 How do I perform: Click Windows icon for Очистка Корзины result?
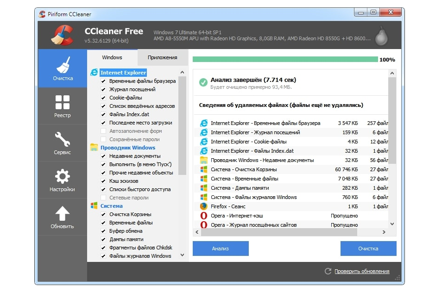204,169
